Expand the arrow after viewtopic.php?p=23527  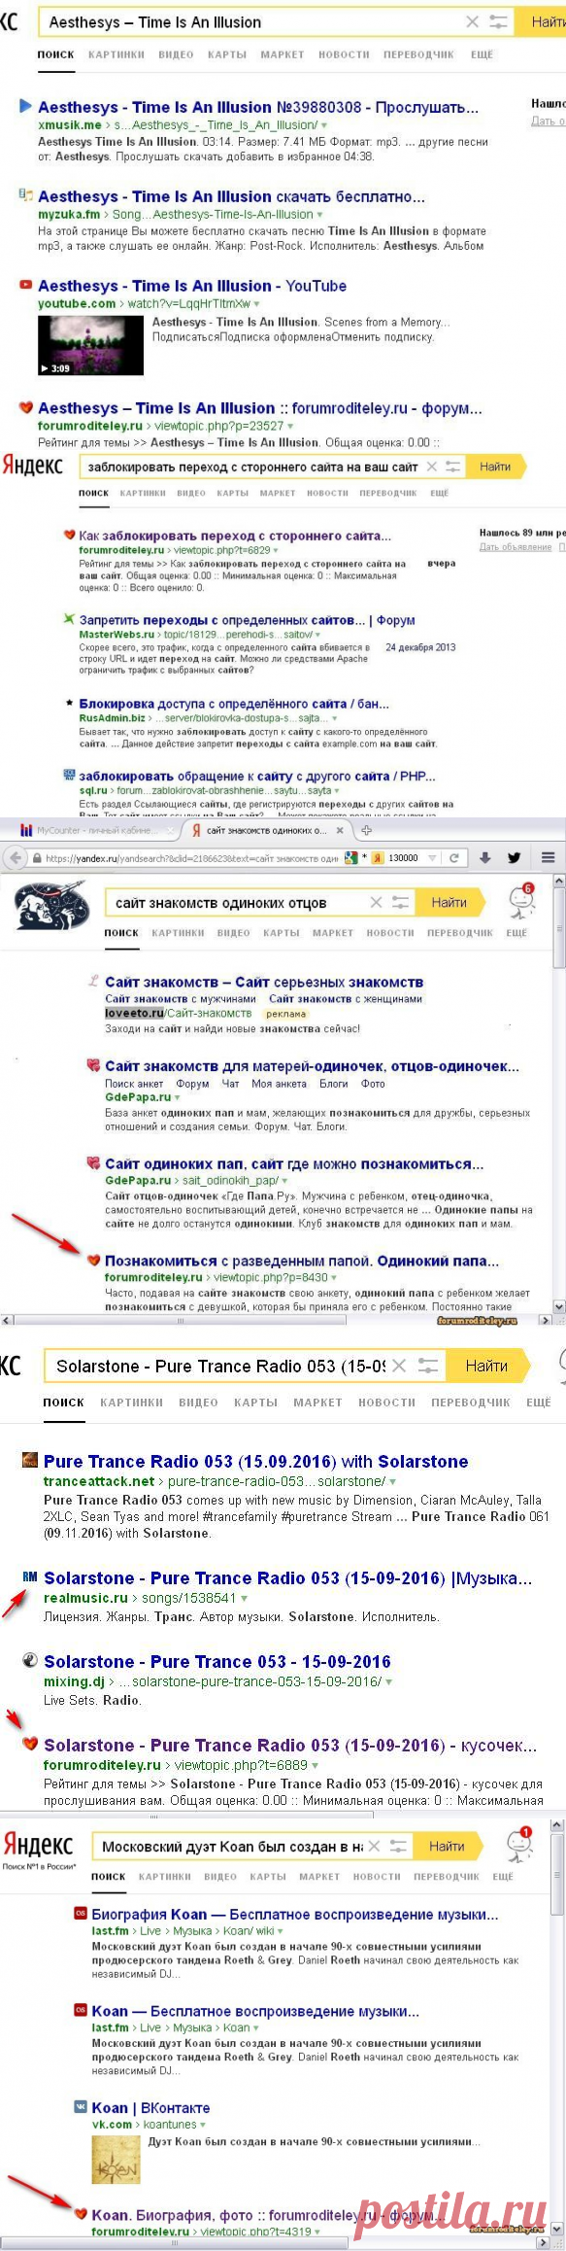[290, 426]
